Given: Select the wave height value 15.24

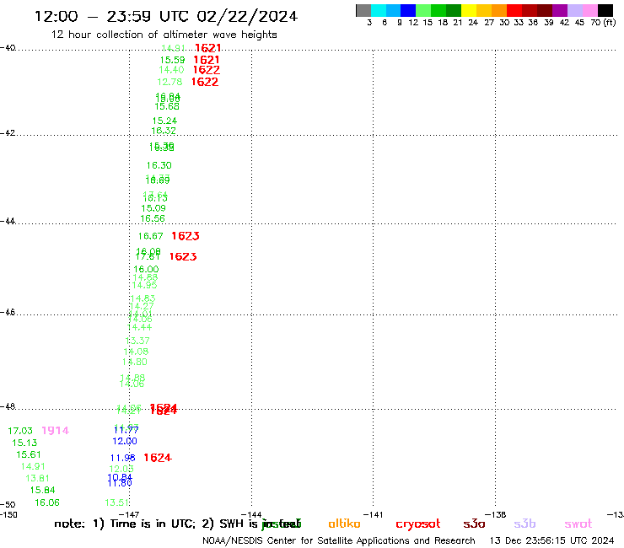Looking at the screenshot, I should coord(164,121).
